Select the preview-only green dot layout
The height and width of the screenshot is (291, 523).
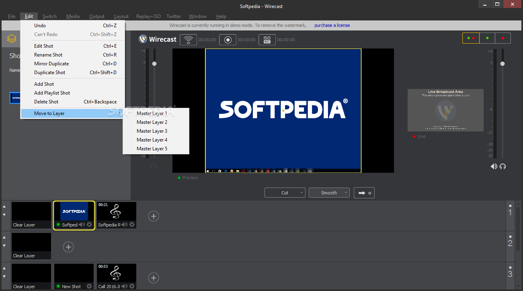click(487, 38)
